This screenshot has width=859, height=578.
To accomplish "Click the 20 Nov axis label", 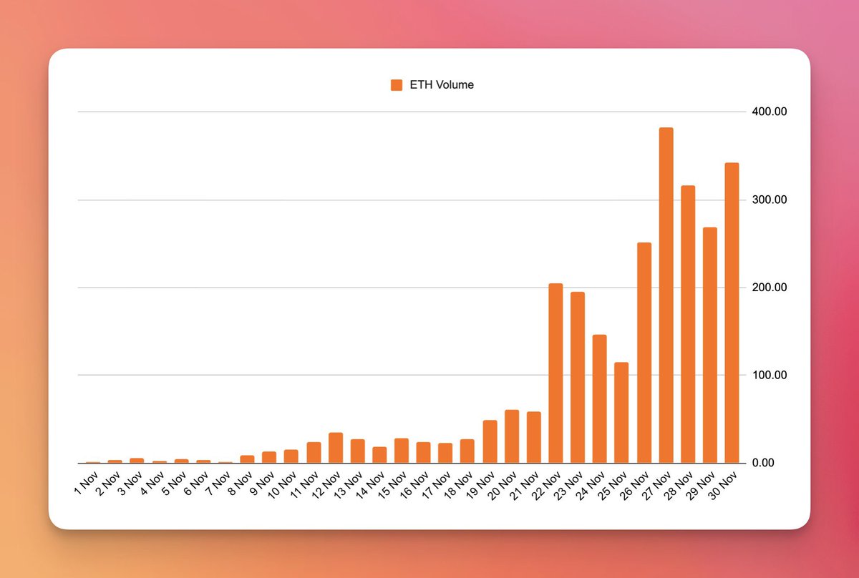I will [503, 484].
